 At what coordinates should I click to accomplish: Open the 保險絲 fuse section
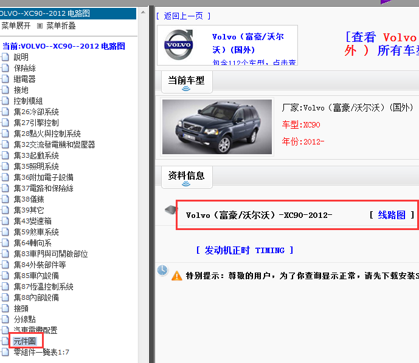[24, 68]
